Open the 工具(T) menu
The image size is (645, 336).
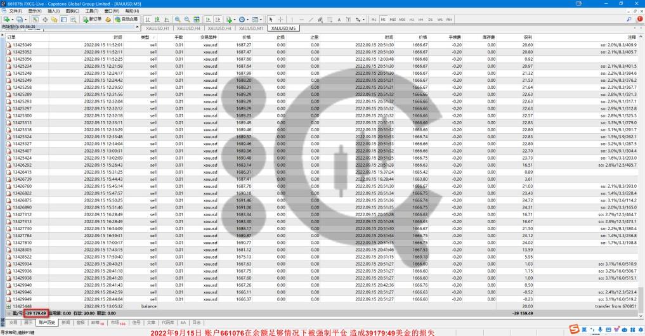[x=92, y=11]
